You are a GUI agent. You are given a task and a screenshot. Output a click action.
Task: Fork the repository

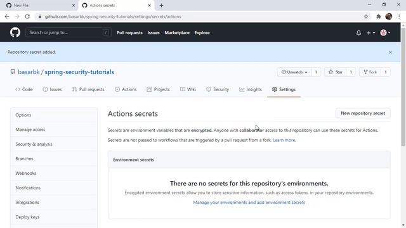point(370,72)
